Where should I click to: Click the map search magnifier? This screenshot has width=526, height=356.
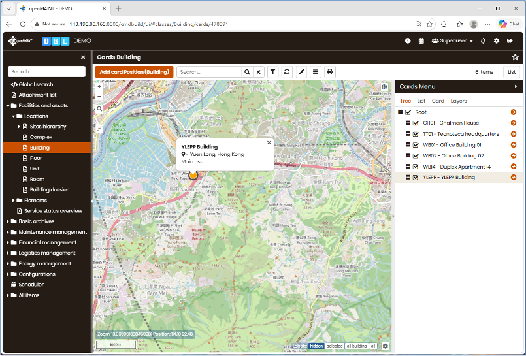[x=99, y=109]
